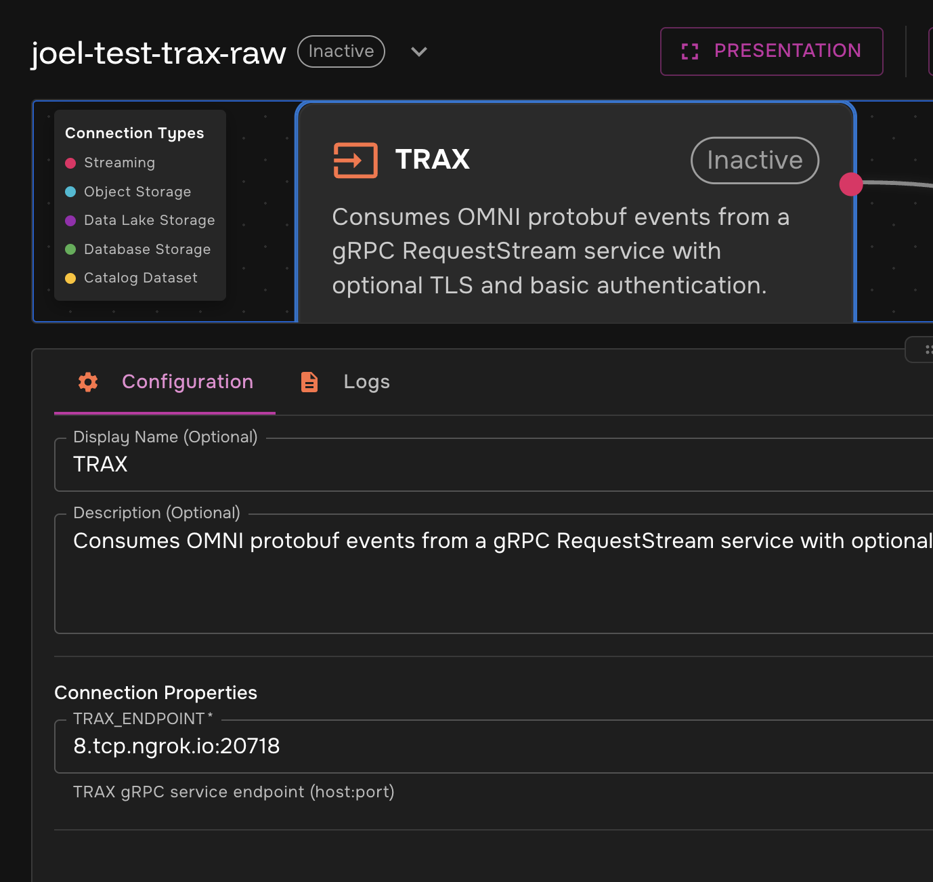
Task: Click the Catalog Dataset yellow dot
Action: point(70,278)
